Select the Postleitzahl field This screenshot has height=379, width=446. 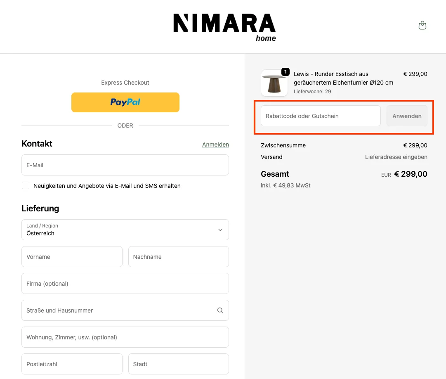point(72,364)
